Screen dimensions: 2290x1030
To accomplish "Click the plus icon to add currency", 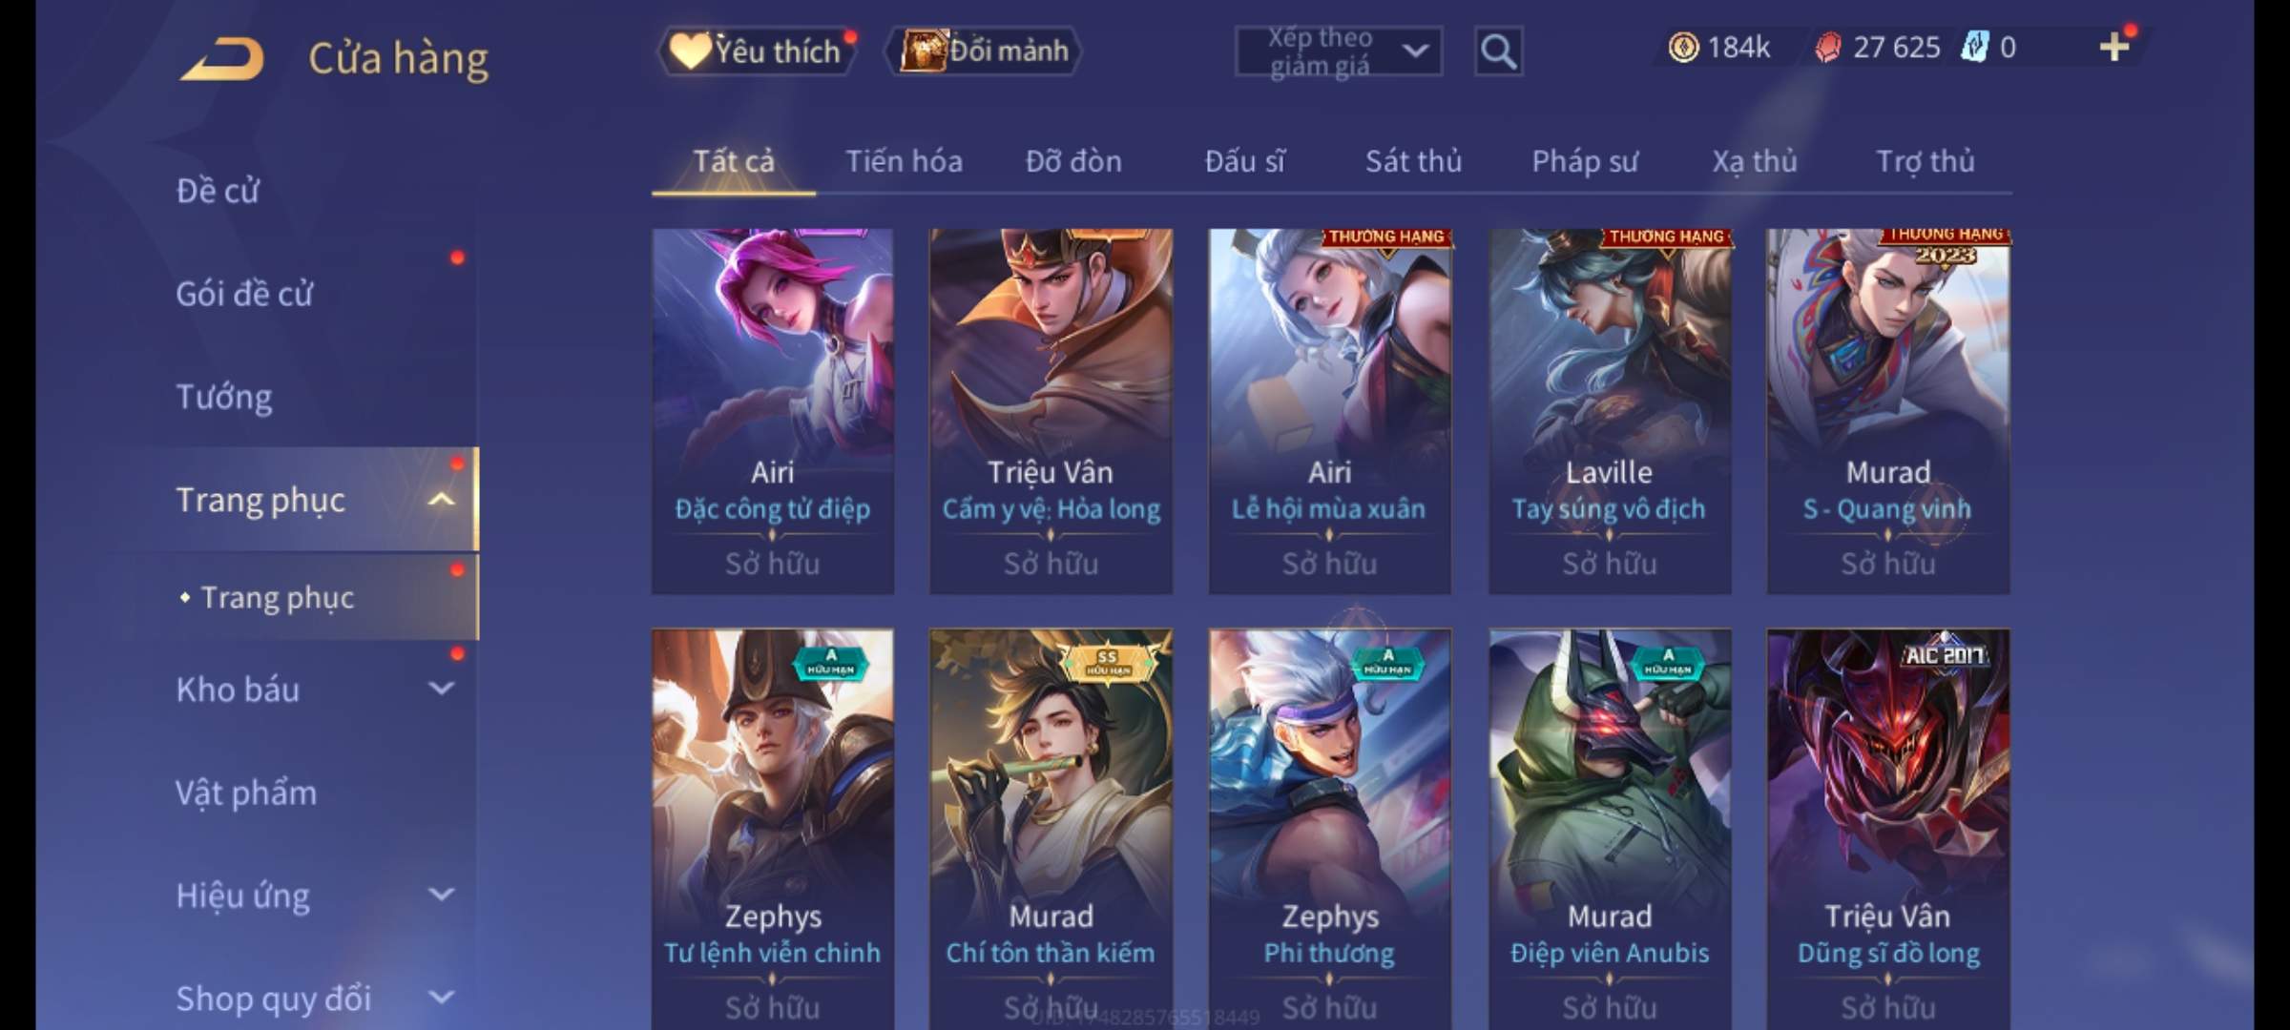I will [2114, 47].
